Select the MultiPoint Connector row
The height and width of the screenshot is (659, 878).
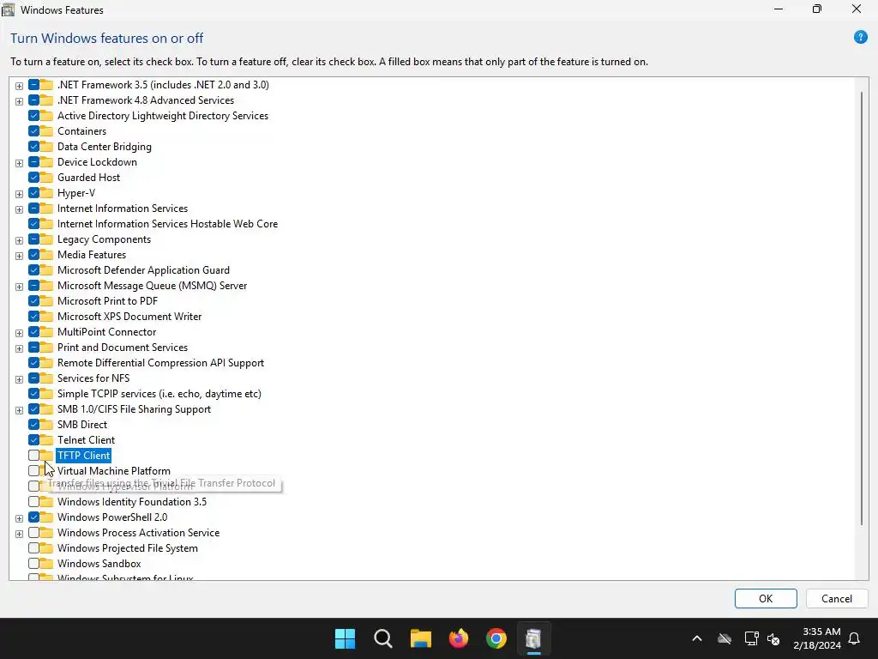point(106,332)
